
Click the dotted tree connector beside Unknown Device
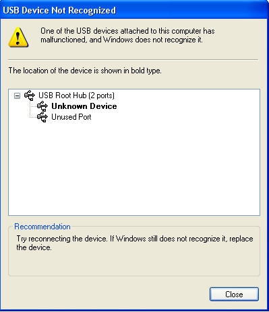tap(33, 106)
